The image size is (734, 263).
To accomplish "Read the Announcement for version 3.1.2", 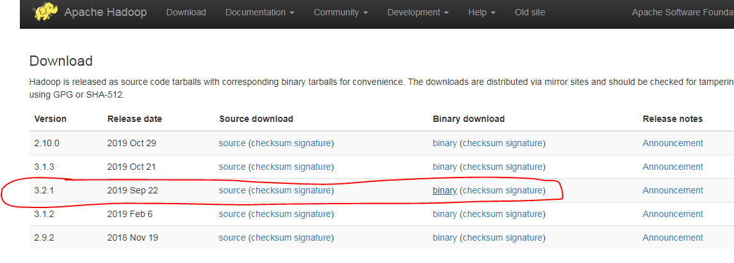I will [x=673, y=214].
